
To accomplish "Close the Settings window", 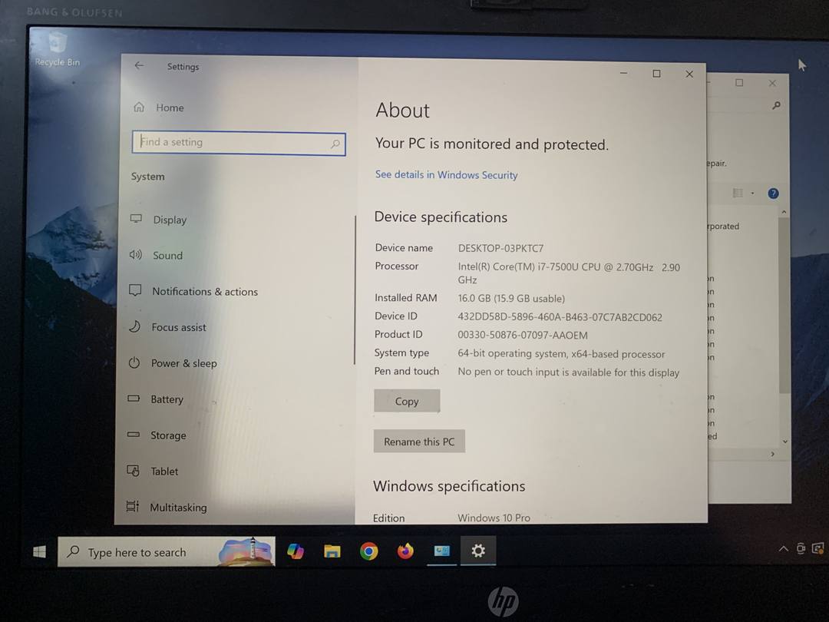I will (689, 74).
